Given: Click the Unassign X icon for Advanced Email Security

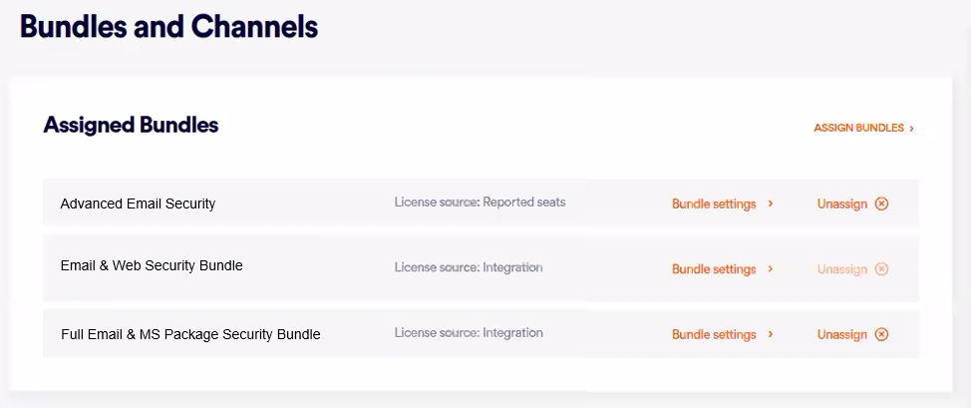Looking at the screenshot, I should [x=881, y=204].
